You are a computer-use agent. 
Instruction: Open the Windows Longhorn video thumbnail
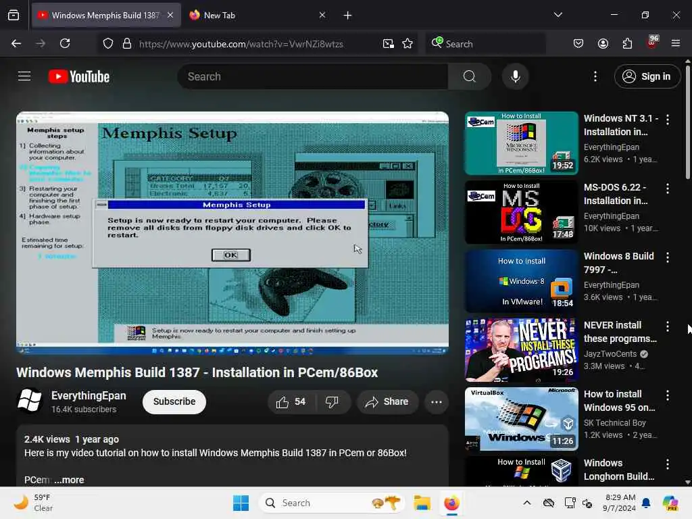pos(521,471)
